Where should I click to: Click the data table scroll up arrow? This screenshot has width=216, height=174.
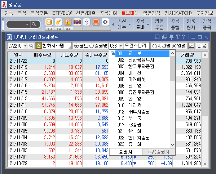[205, 55]
